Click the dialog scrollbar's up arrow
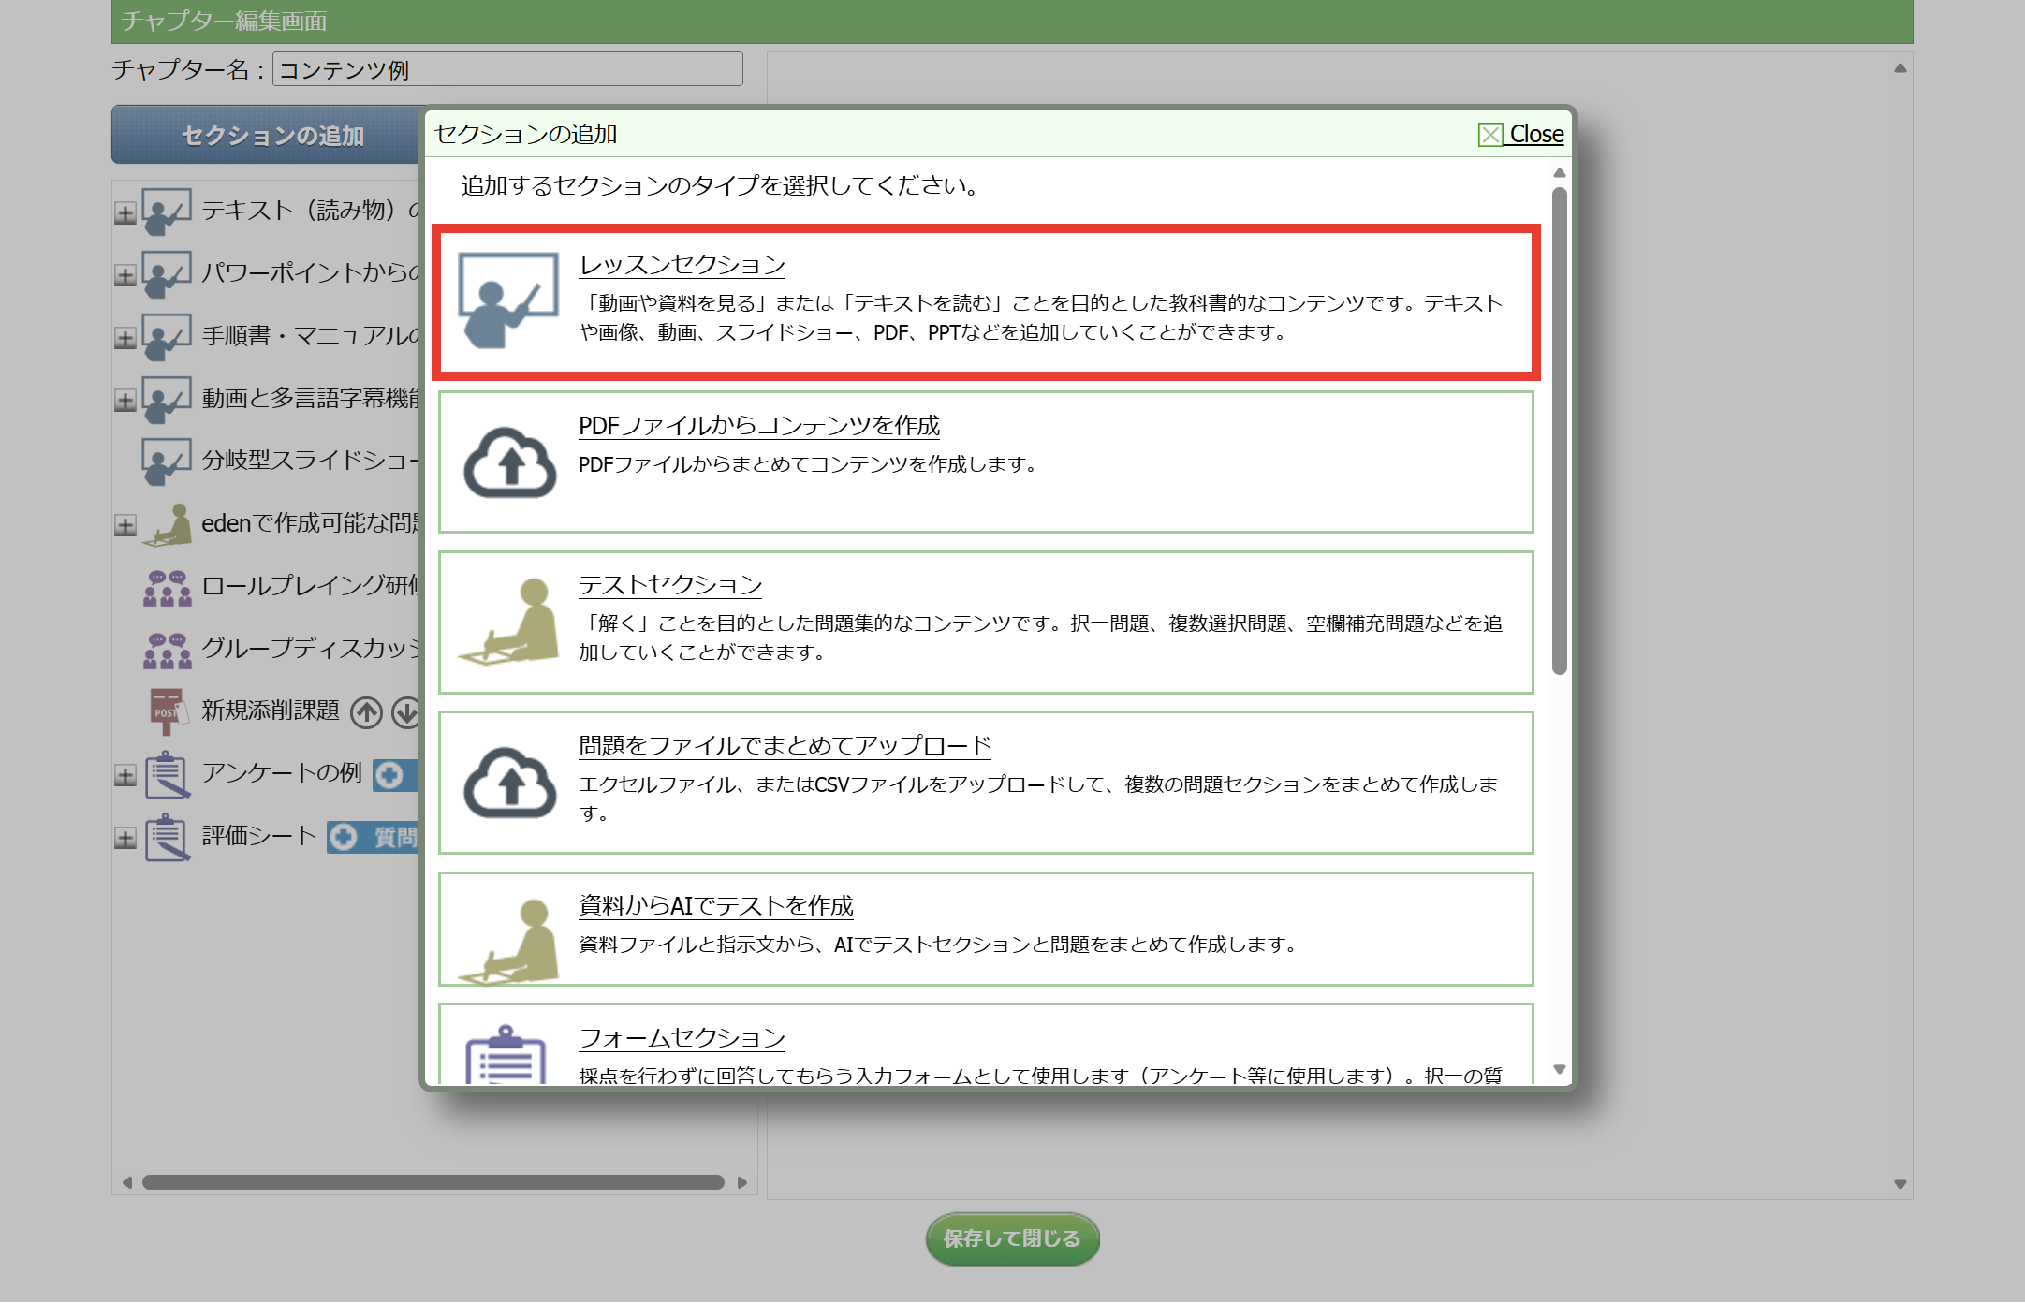The image size is (2025, 1304). [1559, 173]
